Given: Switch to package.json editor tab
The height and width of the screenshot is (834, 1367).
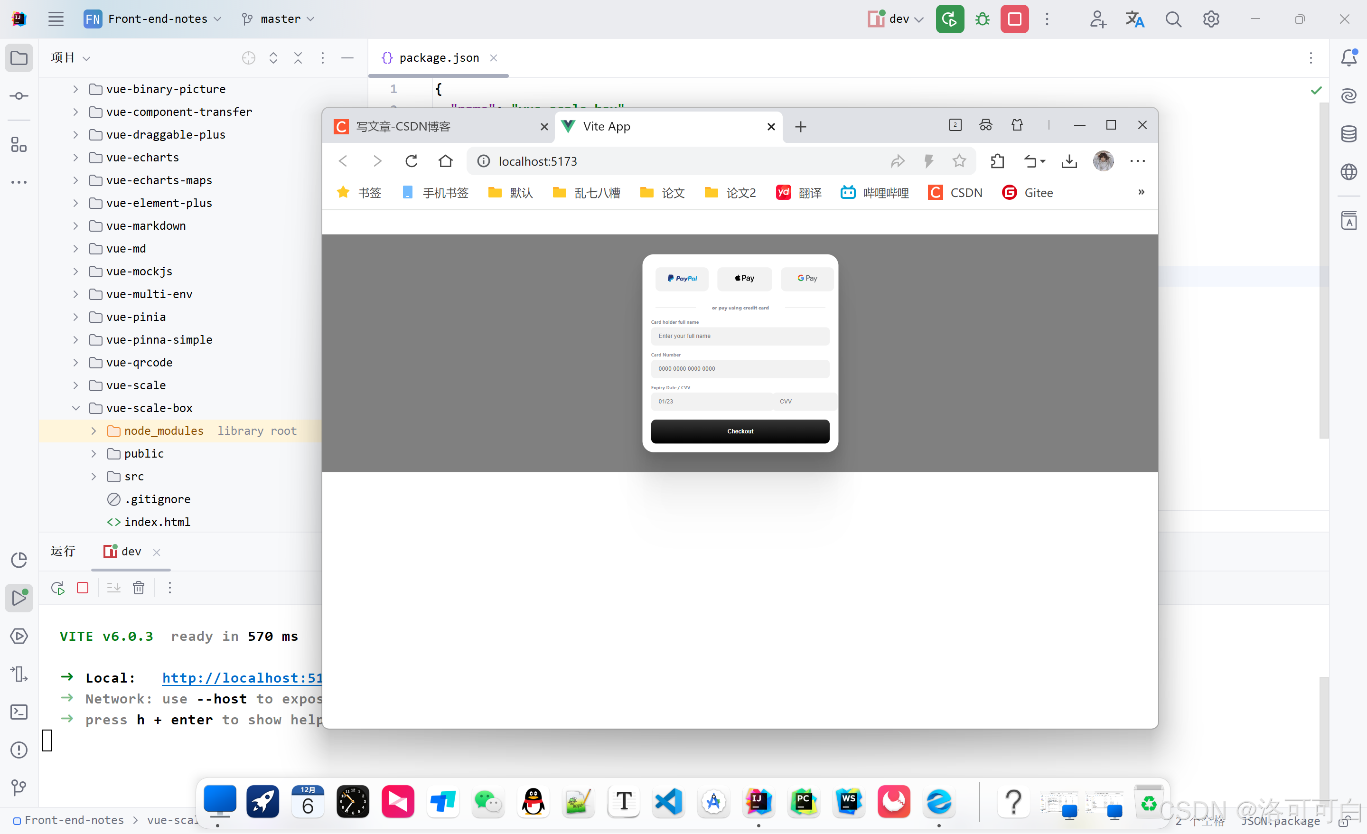Looking at the screenshot, I should pos(438,58).
